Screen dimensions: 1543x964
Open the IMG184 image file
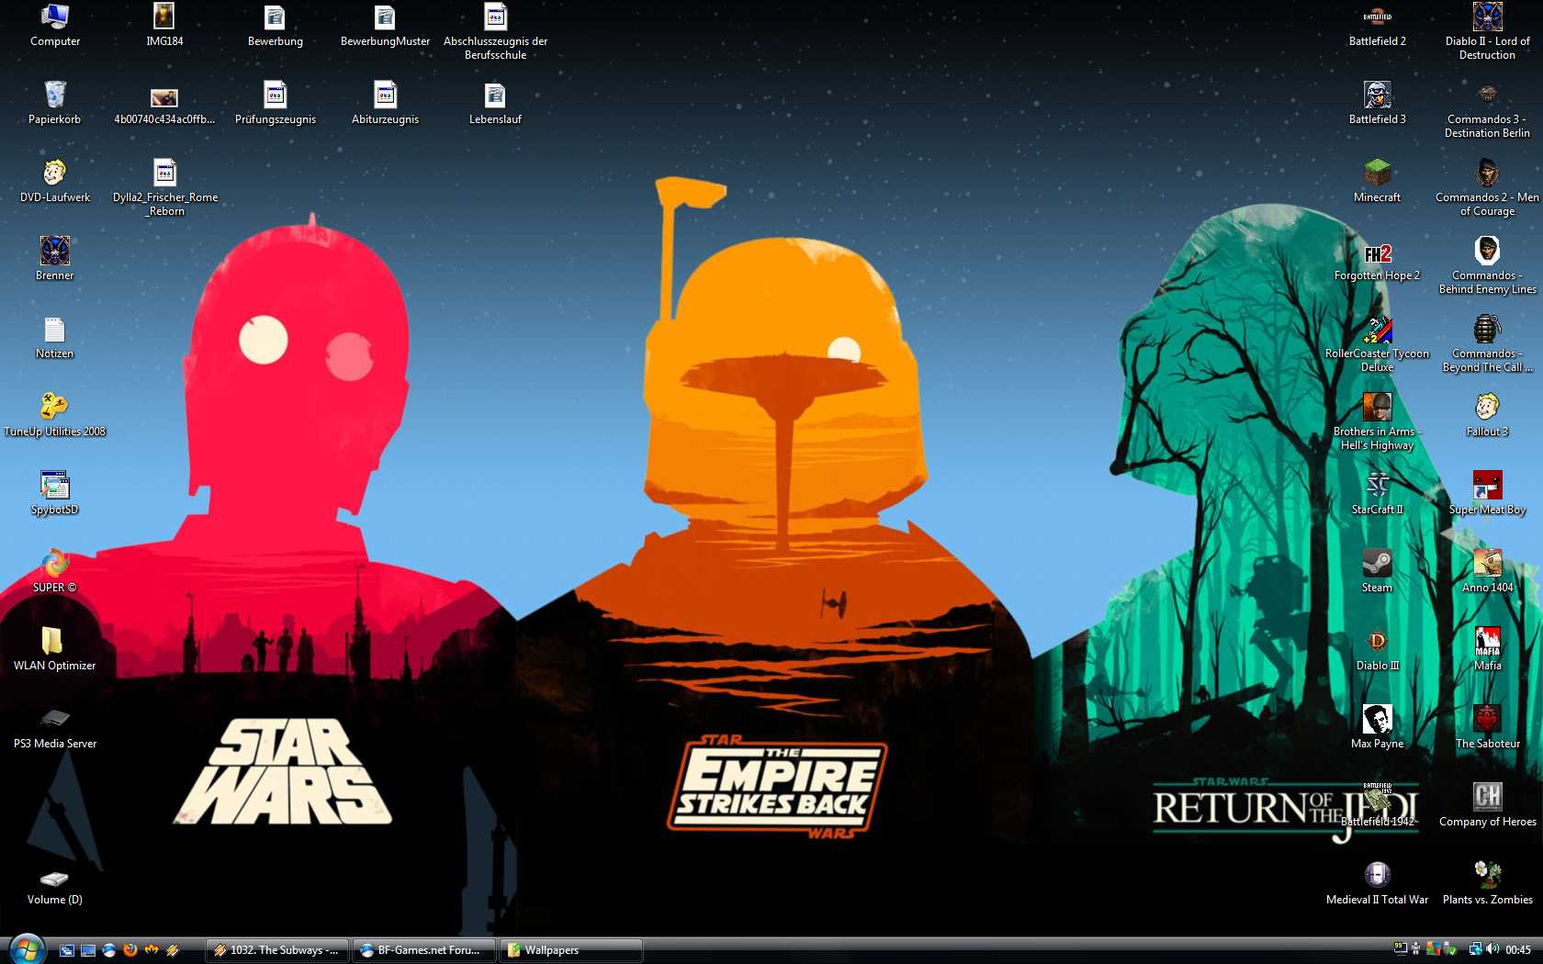[164, 26]
